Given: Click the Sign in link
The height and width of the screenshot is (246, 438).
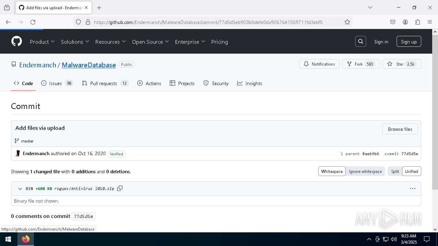Looking at the screenshot, I should (381, 42).
